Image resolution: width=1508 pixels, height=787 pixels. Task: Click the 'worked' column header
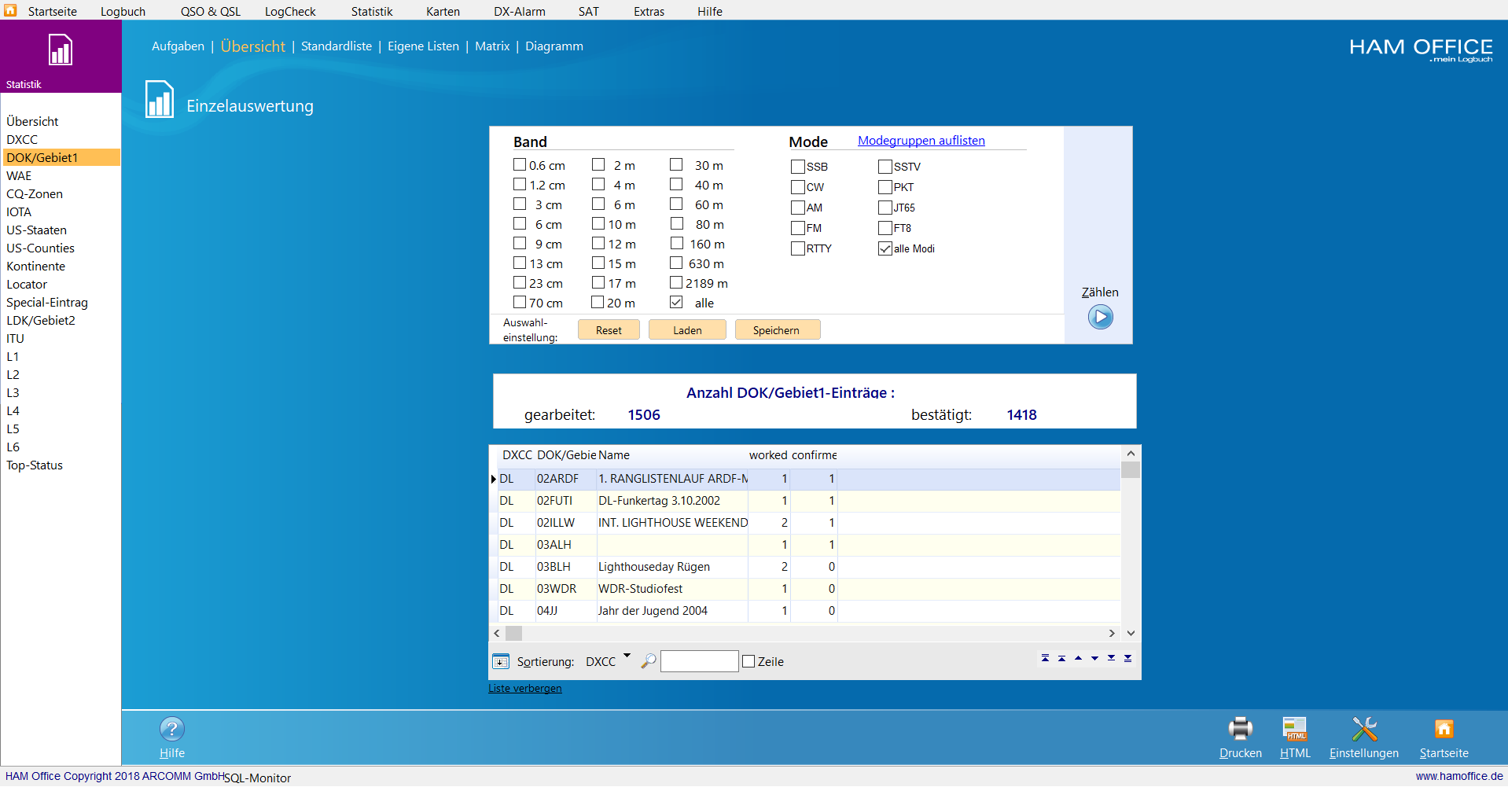768,455
